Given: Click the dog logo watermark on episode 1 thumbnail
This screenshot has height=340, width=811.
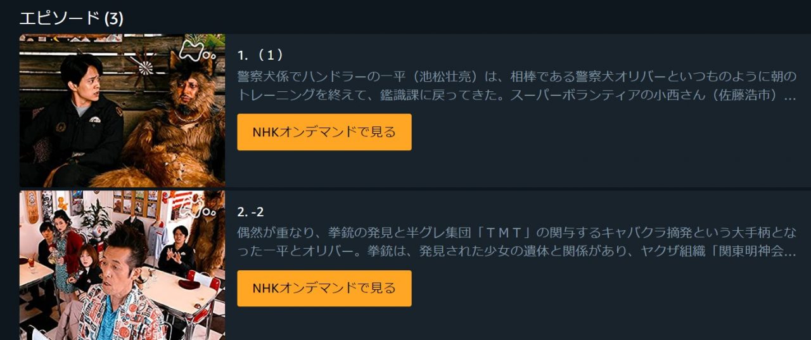Looking at the screenshot, I should (198, 50).
